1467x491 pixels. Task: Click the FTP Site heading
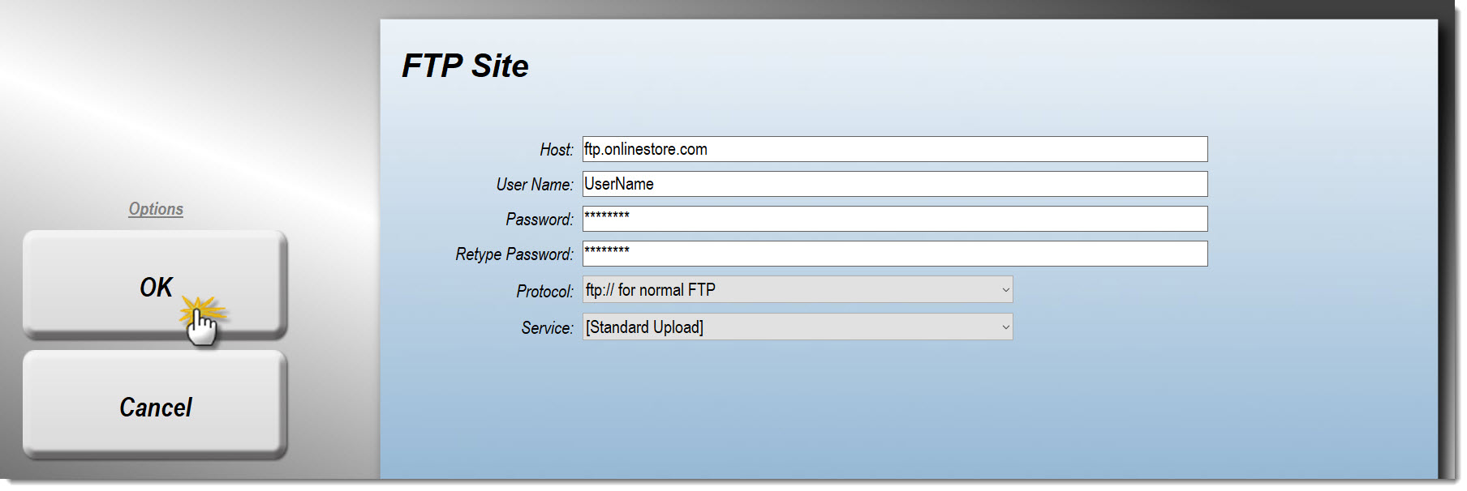pyautogui.click(x=465, y=66)
